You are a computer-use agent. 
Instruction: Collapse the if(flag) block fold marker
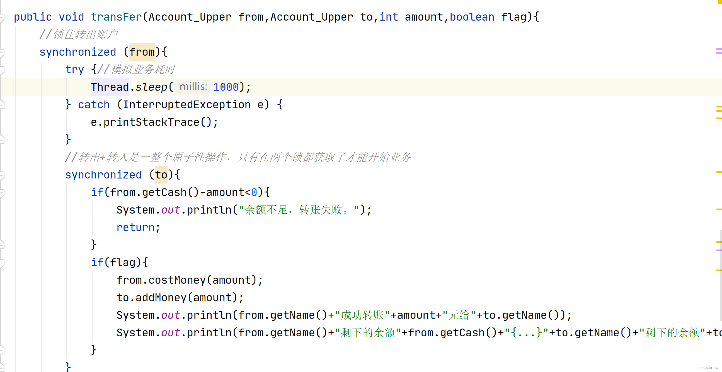click(x=2, y=263)
